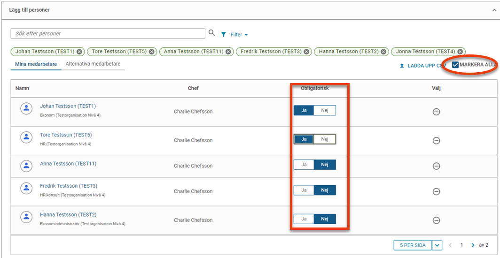Viewport: 500px width, 258px height.
Task: Toggle the Markera alla checkbox
Action: pyautogui.click(x=455, y=65)
